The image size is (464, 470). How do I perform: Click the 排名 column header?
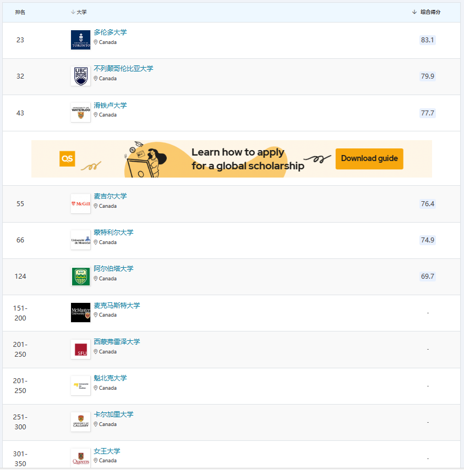tap(20, 12)
